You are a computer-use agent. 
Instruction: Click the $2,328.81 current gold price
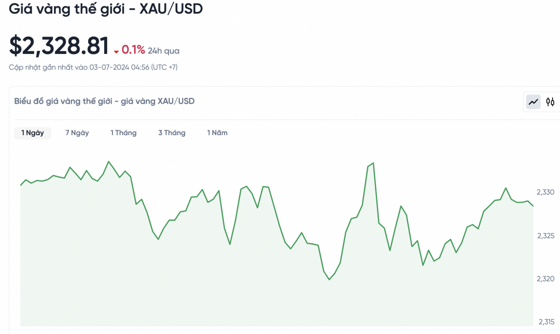[x=59, y=46]
